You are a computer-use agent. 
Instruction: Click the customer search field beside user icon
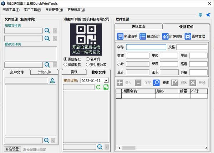pyautogui.click(x=26, y=80)
